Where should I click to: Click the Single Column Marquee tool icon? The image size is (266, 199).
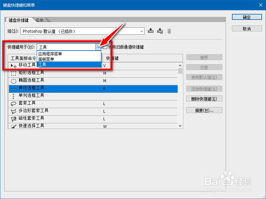(14, 96)
